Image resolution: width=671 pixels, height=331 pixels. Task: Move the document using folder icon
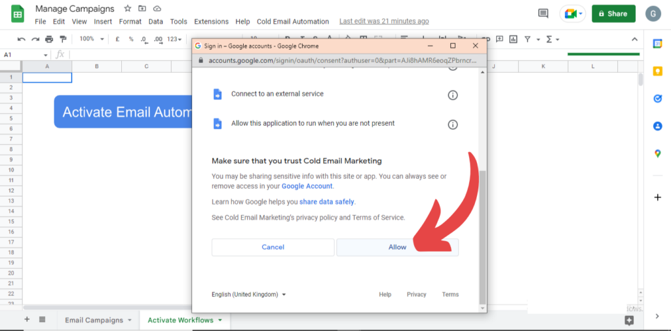[x=142, y=9]
